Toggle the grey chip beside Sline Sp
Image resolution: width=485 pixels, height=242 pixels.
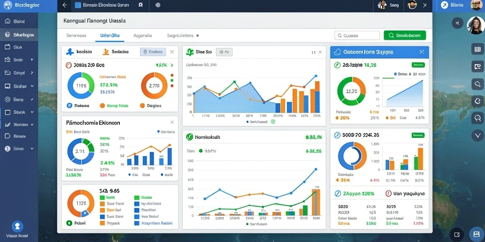[x=224, y=52]
